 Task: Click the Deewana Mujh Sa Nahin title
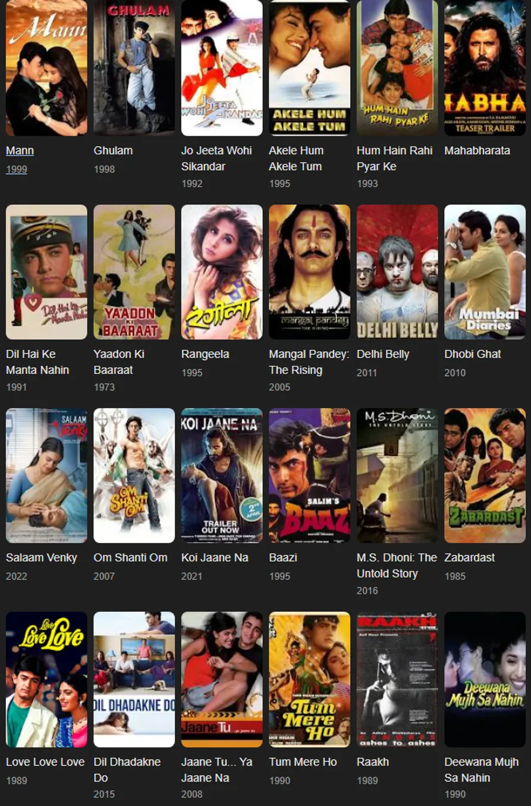point(482,770)
